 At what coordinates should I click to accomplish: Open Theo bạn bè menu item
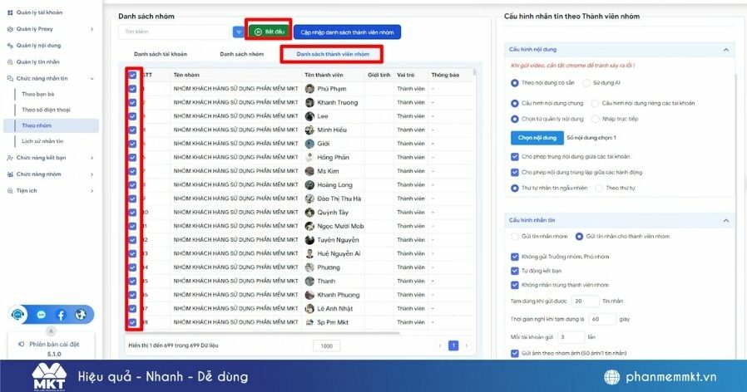[38, 94]
